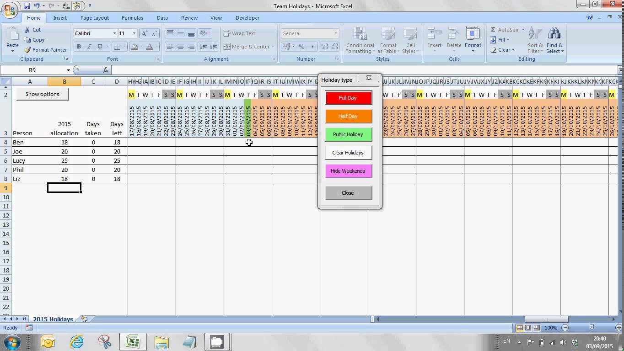Open the Name Box dropdown arrow
Image resolution: width=624 pixels, height=351 pixels.
[x=68, y=70]
